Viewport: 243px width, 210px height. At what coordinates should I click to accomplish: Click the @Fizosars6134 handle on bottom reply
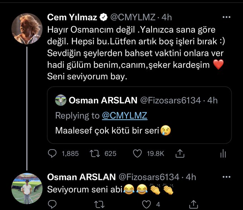point(149,177)
